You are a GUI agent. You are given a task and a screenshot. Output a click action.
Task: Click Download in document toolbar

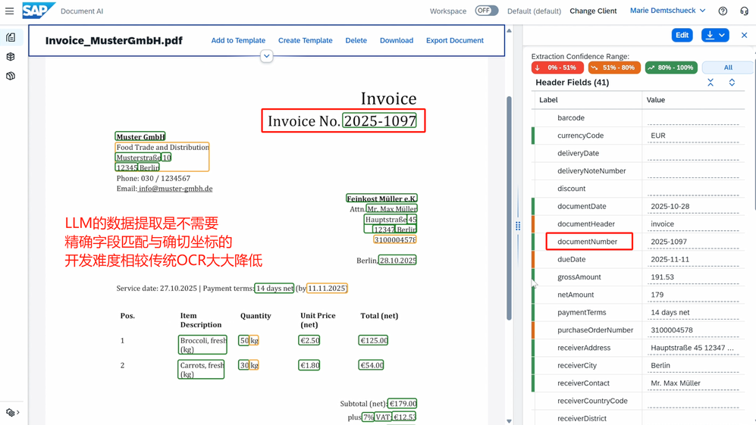point(397,40)
